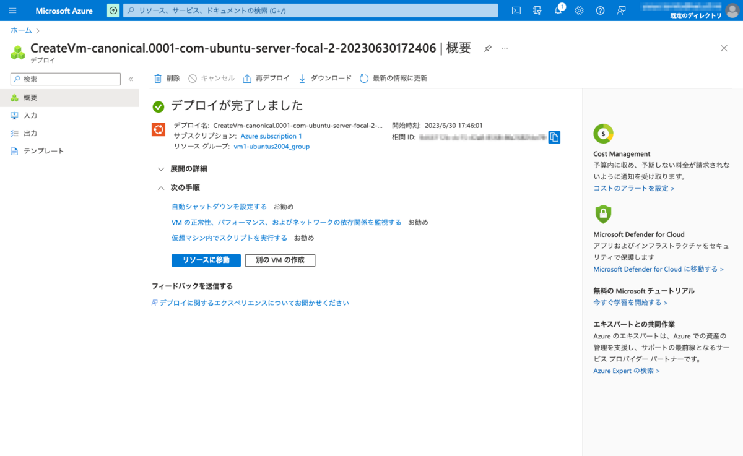Open コストのアラートを設定 link
The height and width of the screenshot is (456, 743).
634,188
